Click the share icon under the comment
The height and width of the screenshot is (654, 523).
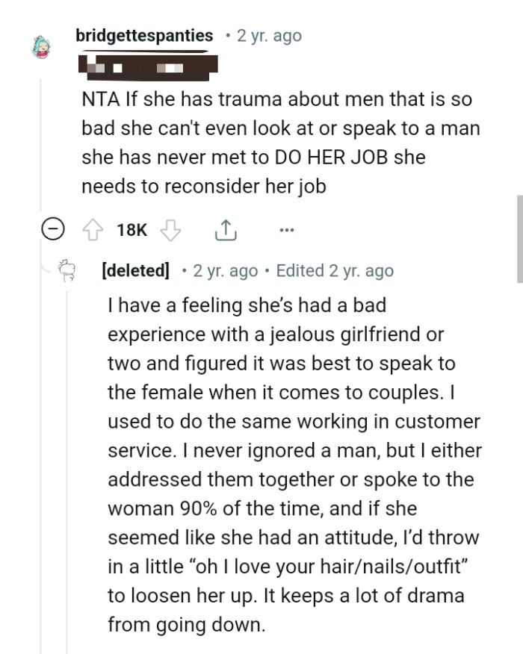pyautogui.click(x=224, y=230)
